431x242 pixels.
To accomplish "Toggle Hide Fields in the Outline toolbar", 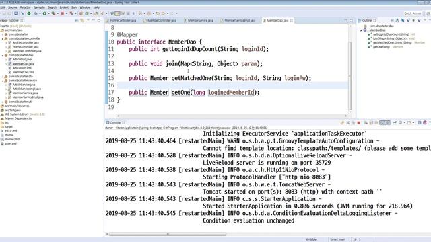I will (x=403, y=20).
